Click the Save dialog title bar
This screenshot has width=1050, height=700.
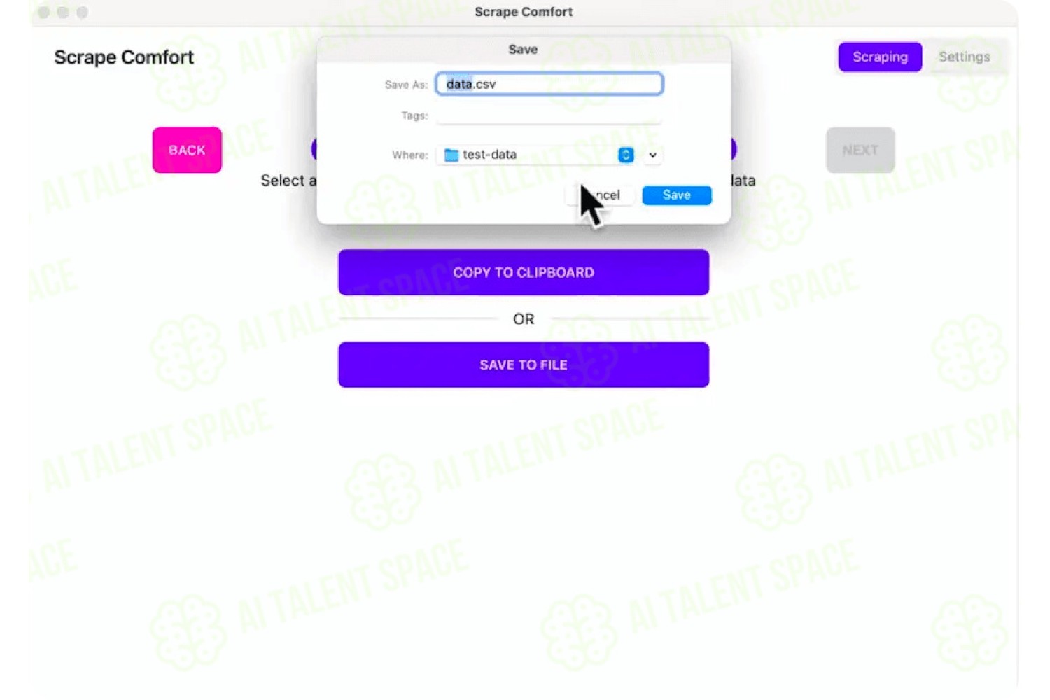tap(524, 49)
